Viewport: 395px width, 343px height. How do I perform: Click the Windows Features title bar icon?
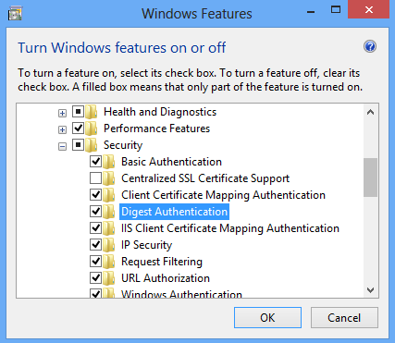click(x=15, y=14)
